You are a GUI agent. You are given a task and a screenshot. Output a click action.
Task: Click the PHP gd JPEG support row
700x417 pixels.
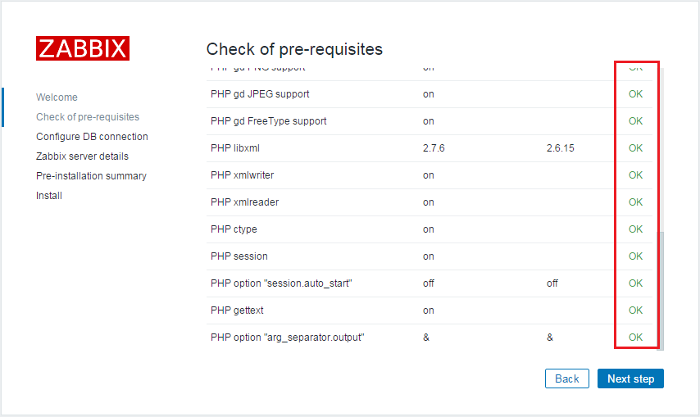(x=260, y=94)
